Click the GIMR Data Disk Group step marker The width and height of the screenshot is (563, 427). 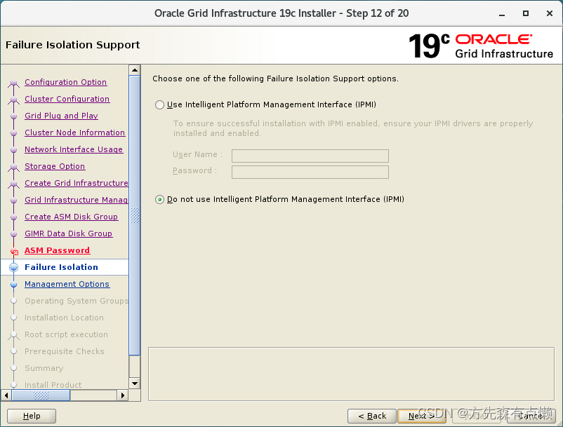click(x=13, y=234)
